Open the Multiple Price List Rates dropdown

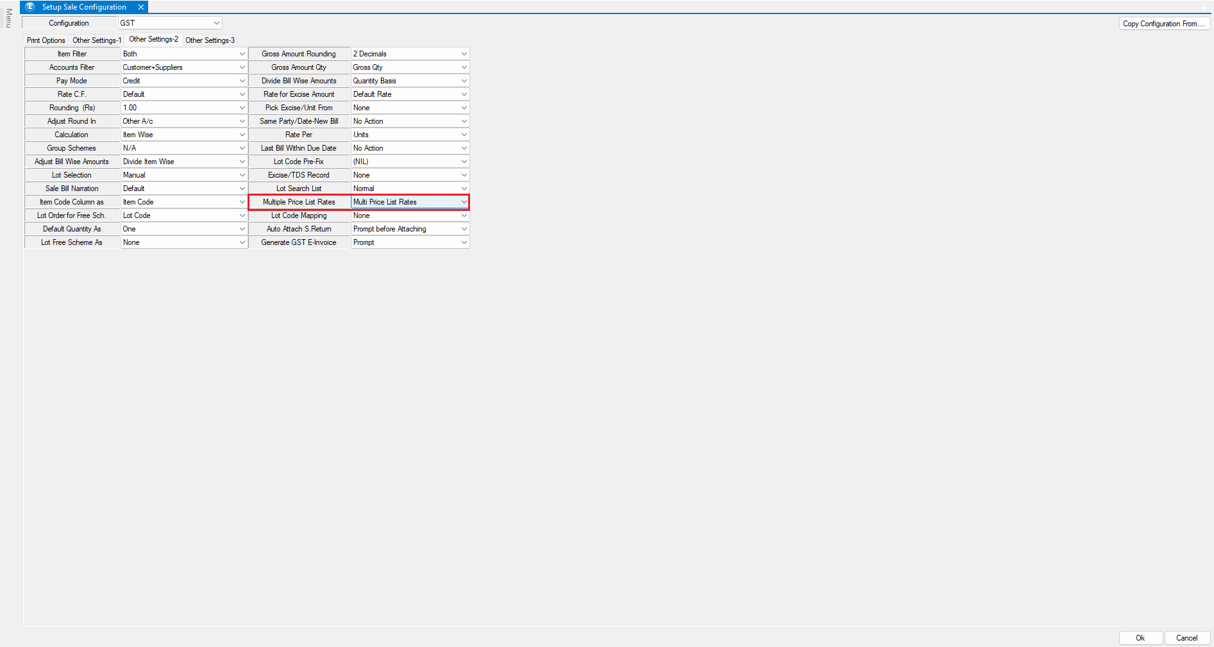click(x=464, y=202)
